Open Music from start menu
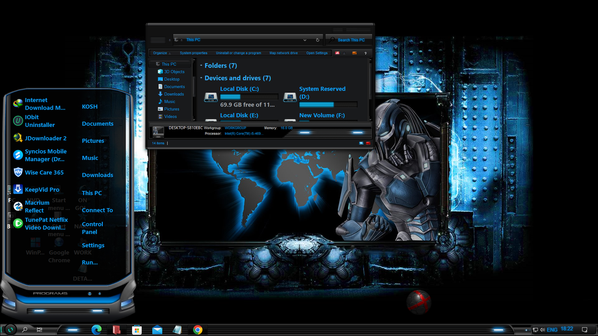The height and width of the screenshot is (336, 598). pyautogui.click(x=90, y=158)
